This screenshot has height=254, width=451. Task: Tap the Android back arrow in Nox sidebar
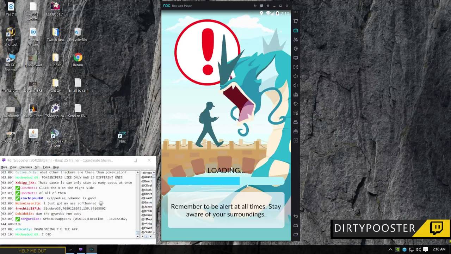(x=296, y=216)
